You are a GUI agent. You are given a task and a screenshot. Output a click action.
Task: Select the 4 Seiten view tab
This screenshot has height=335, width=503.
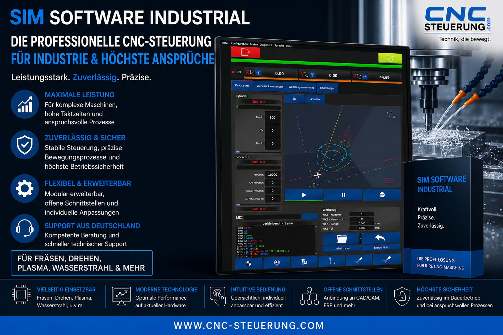pyautogui.click(x=315, y=99)
